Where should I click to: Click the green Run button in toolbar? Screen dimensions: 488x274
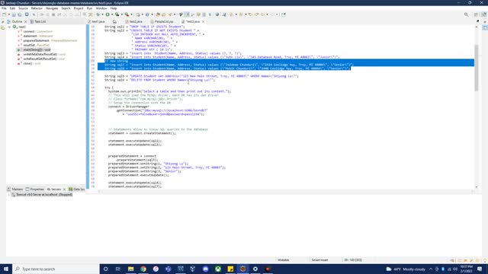click(x=108, y=14)
